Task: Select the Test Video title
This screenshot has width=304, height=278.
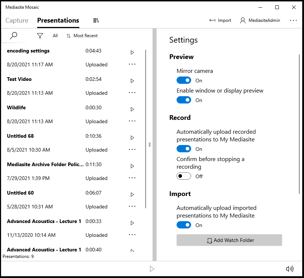Action: [x=19, y=79]
